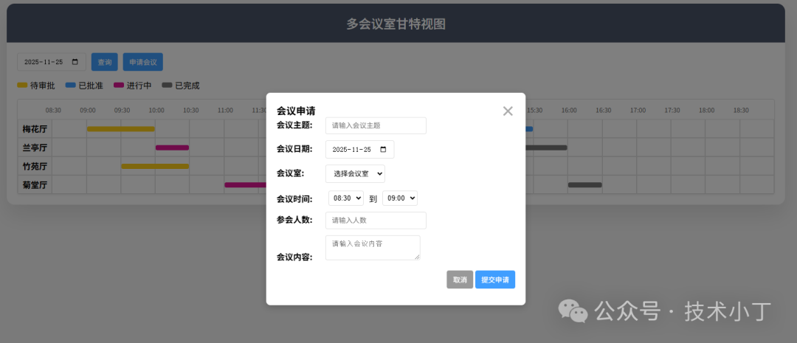Click into the 会议内容 text area
This screenshot has width=797, height=343.
point(373,248)
